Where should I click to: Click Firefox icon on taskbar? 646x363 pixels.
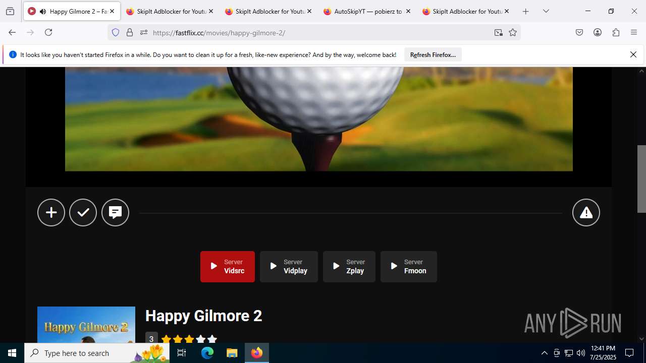(x=257, y=353)
